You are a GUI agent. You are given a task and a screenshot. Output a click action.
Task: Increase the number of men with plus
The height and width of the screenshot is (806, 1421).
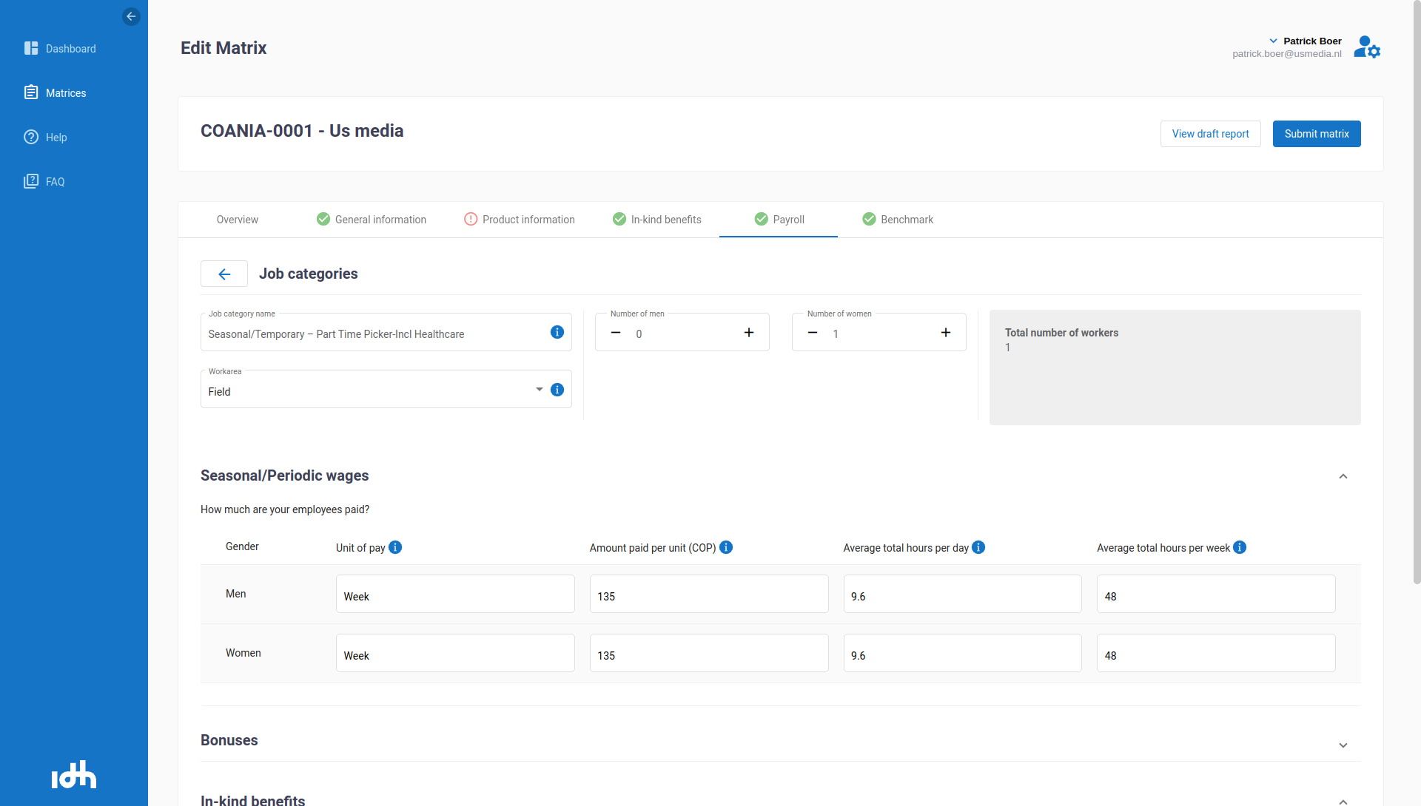pos(749,333)
